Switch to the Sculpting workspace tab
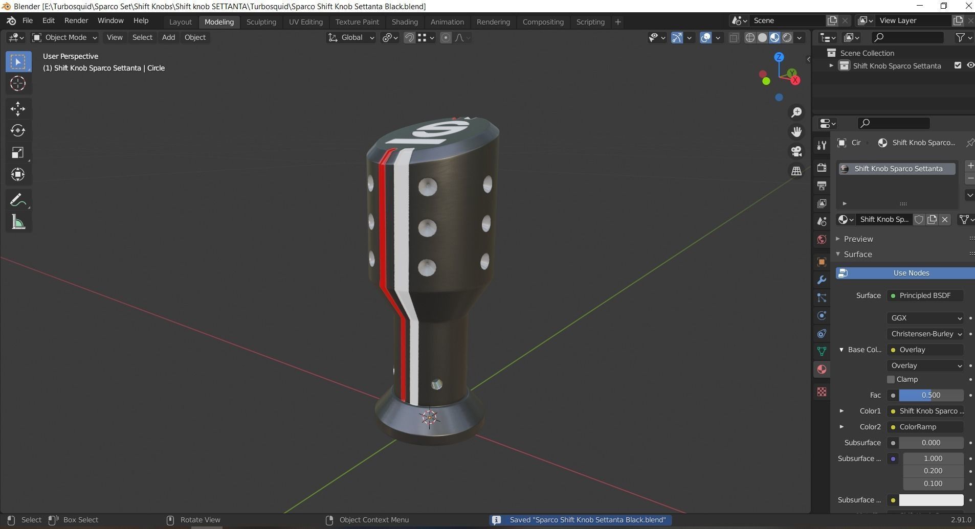The height and width of the screenshot is (529, 975). 261,22
